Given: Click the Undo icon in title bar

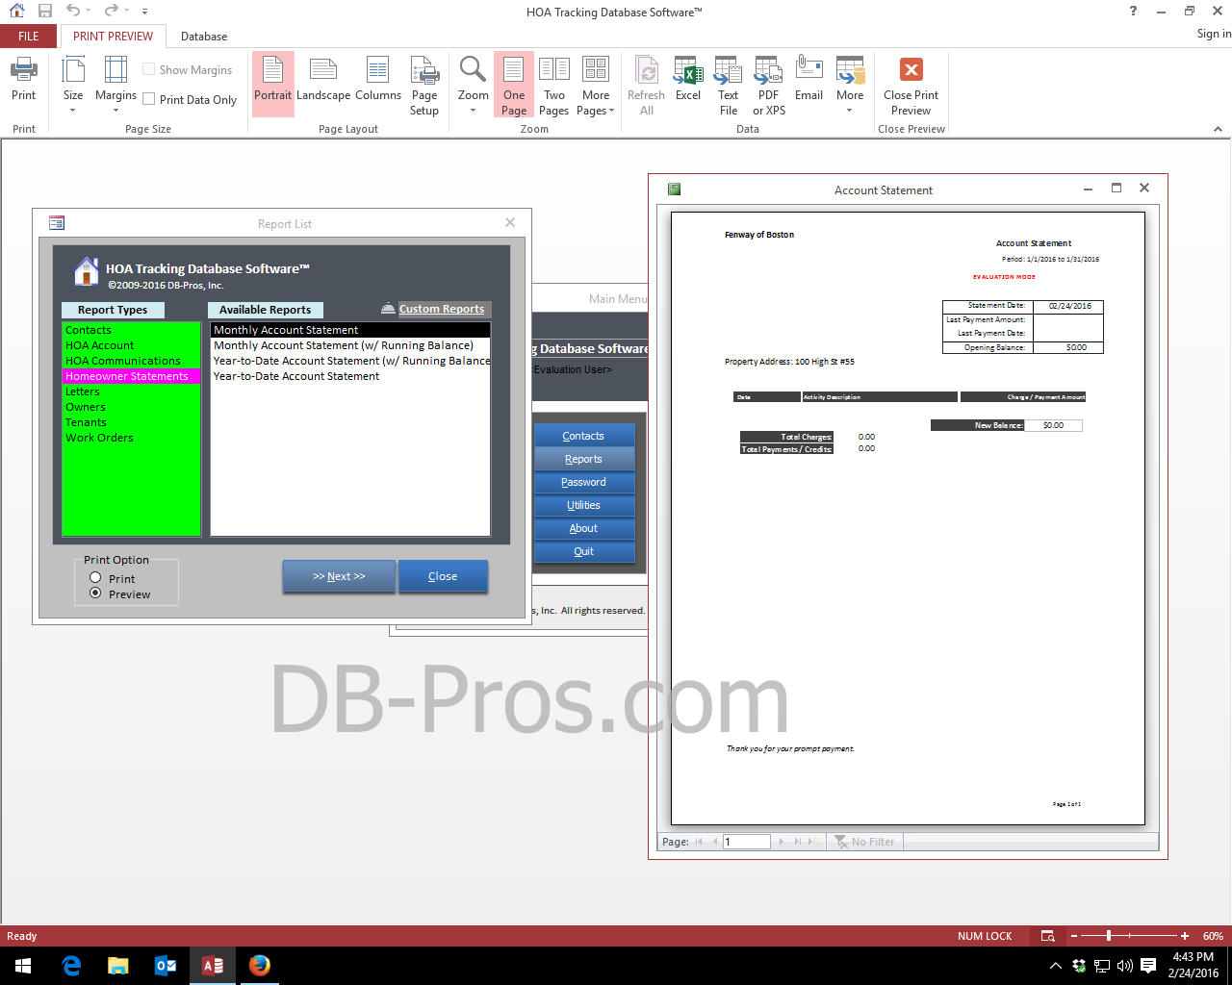Looking at the screenshot, I should (73, 11).
